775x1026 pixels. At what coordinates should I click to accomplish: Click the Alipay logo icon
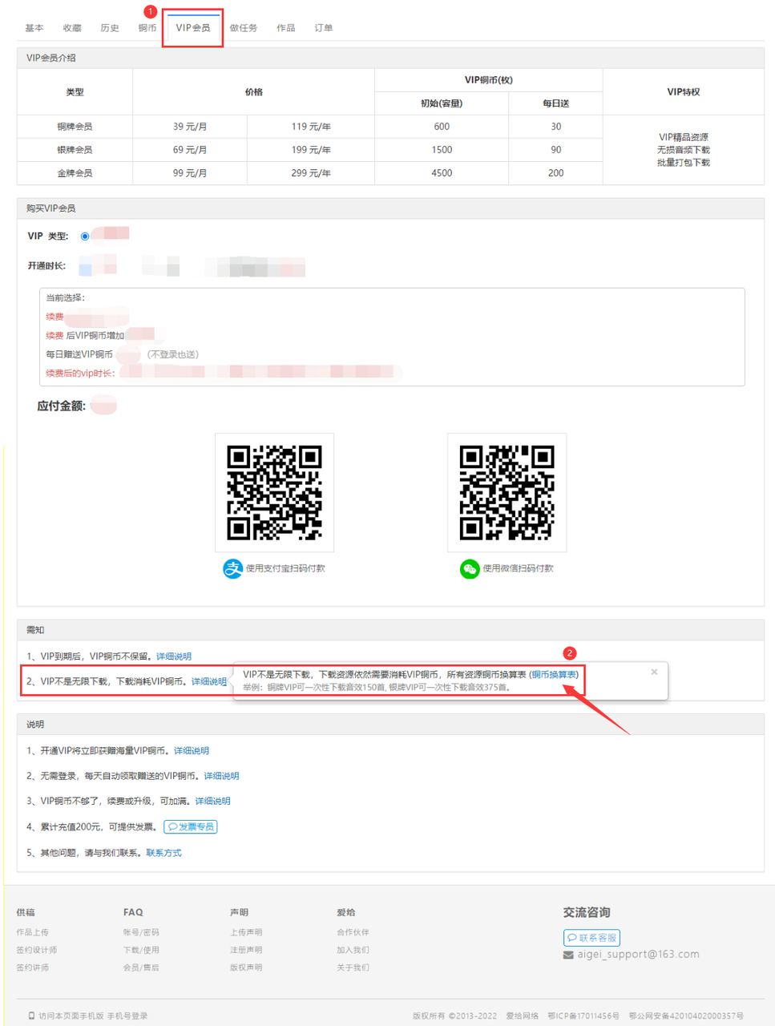(x=232, y=568)
